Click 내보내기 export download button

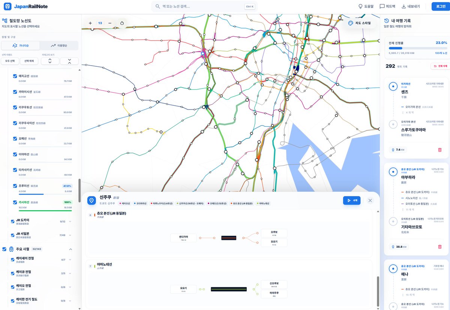pos(411,6)
